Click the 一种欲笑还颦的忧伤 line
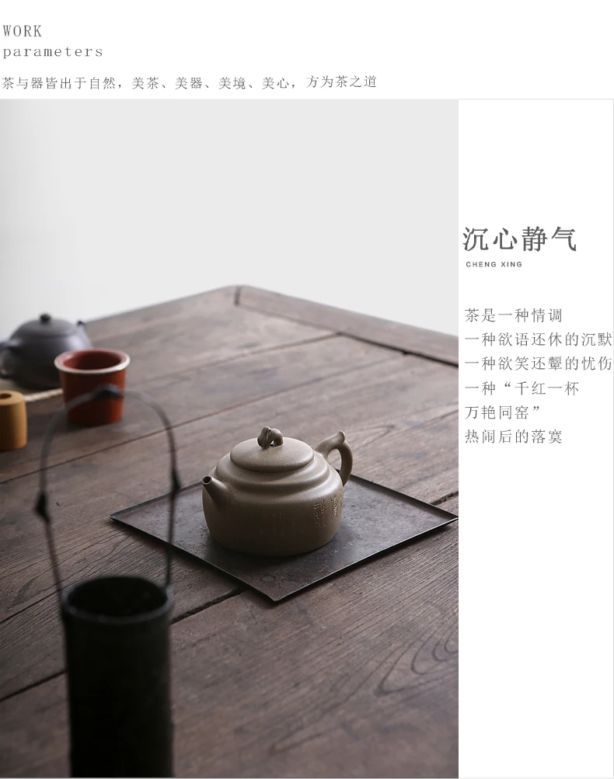This screenshot has height=779, width=614. (538, 363)
